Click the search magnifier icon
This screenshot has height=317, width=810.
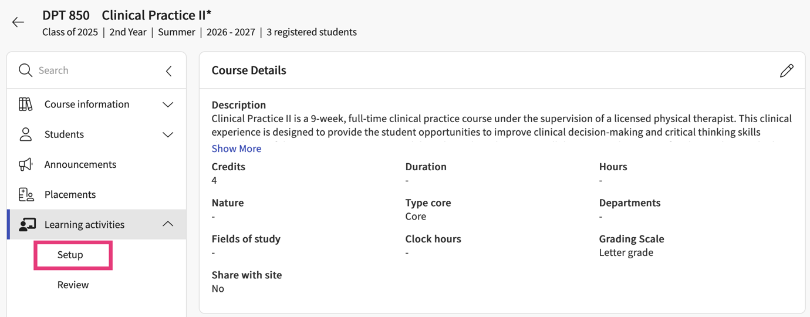click(25, 70)
